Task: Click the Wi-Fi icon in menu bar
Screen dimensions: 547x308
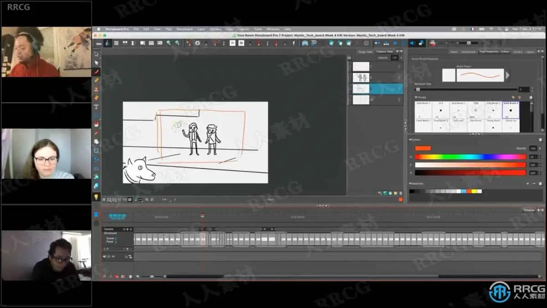Action: (491, 29)
